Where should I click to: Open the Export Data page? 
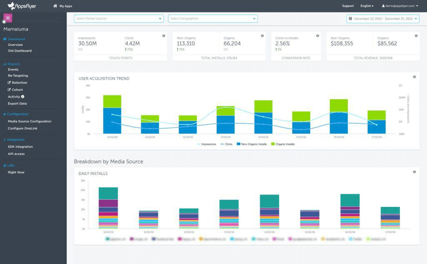coord(18,103)
